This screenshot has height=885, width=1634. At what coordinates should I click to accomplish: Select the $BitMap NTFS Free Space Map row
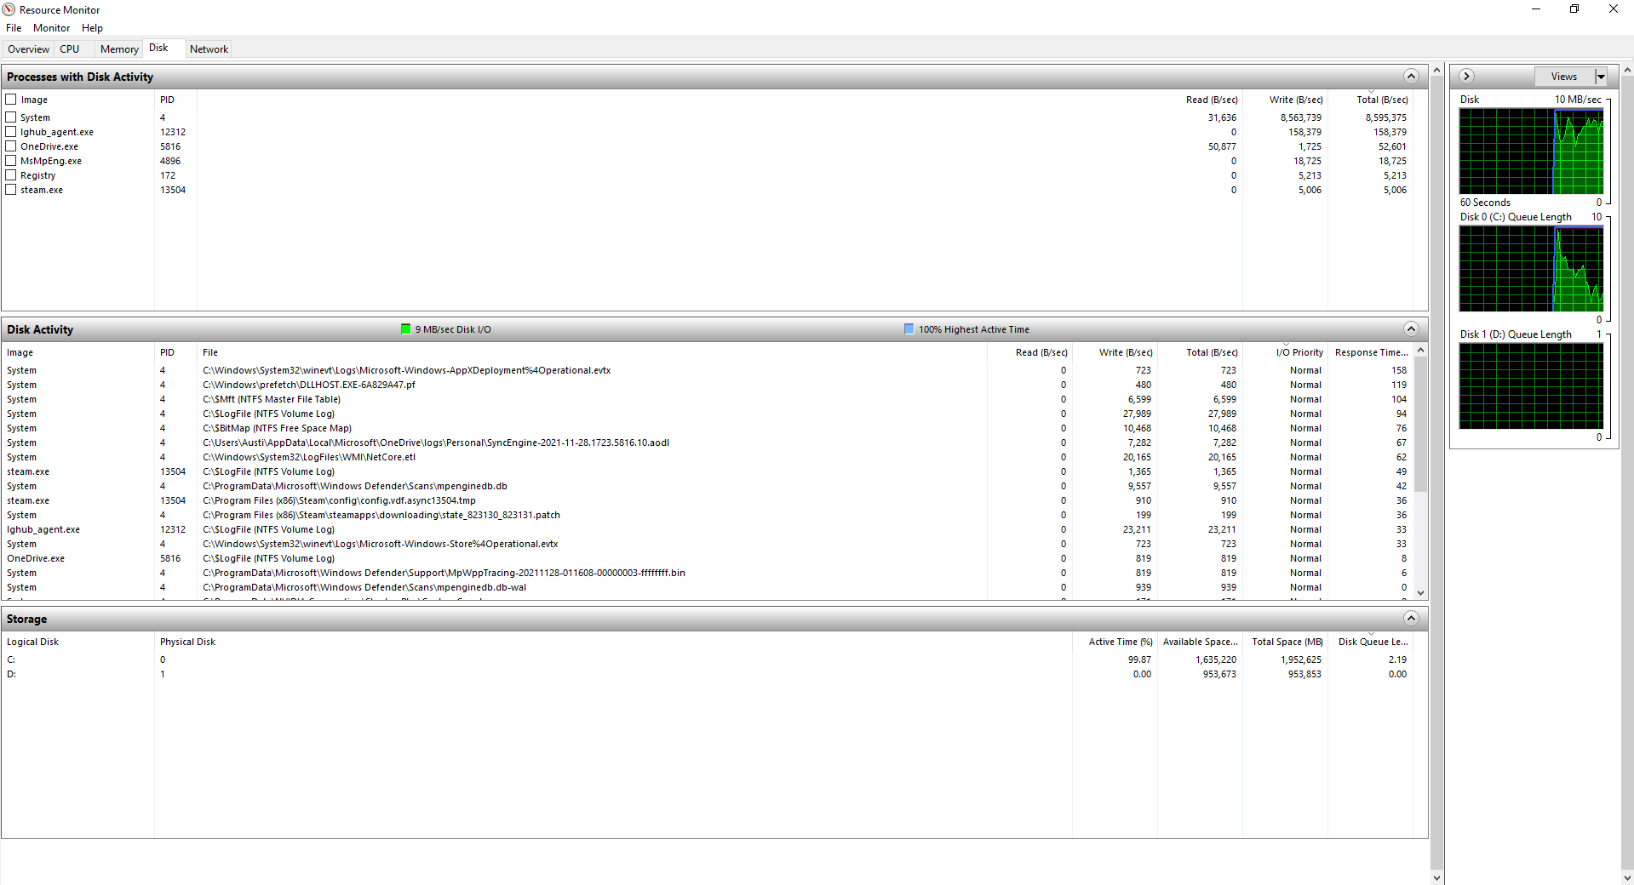click(707, 428)
